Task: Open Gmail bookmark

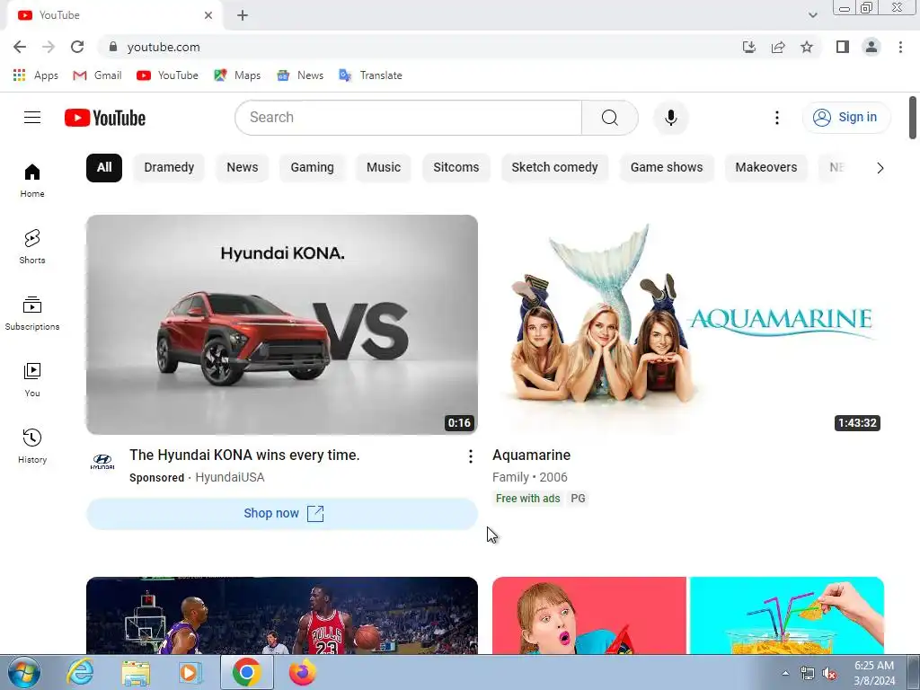Action: click(x=97, y=75)
